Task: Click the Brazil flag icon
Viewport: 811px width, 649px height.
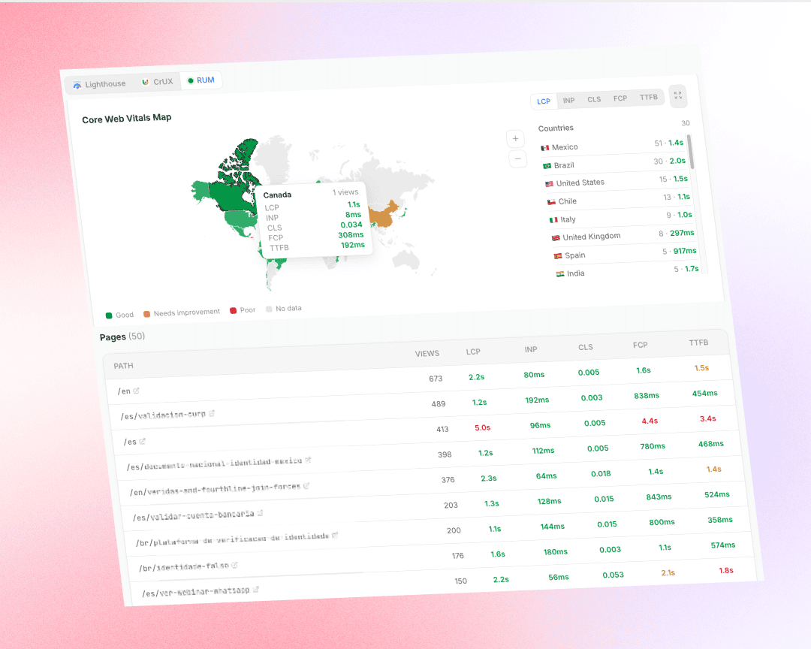Action: coord(547,166)
